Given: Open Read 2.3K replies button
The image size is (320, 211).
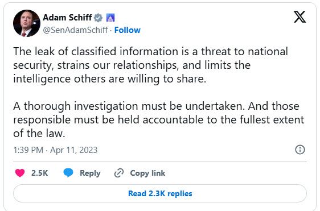Looking at the screenshot, I should click(x=160, y=193).
